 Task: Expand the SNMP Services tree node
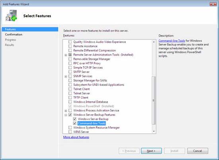(x=66, y=76)
